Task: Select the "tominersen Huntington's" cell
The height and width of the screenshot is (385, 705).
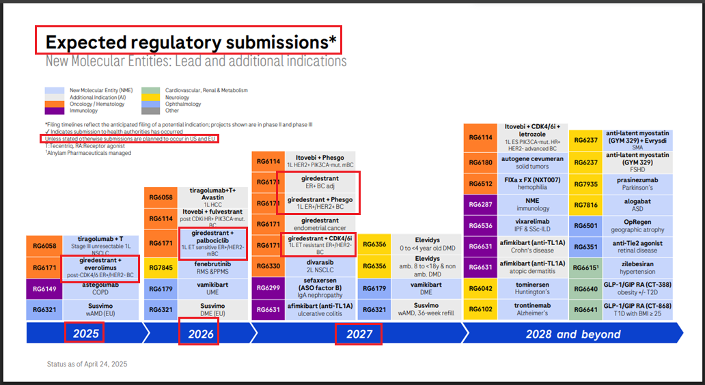Action: point(532,289)
